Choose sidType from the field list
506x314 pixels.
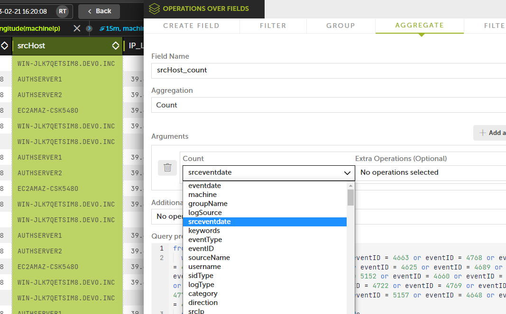(265, 276)
